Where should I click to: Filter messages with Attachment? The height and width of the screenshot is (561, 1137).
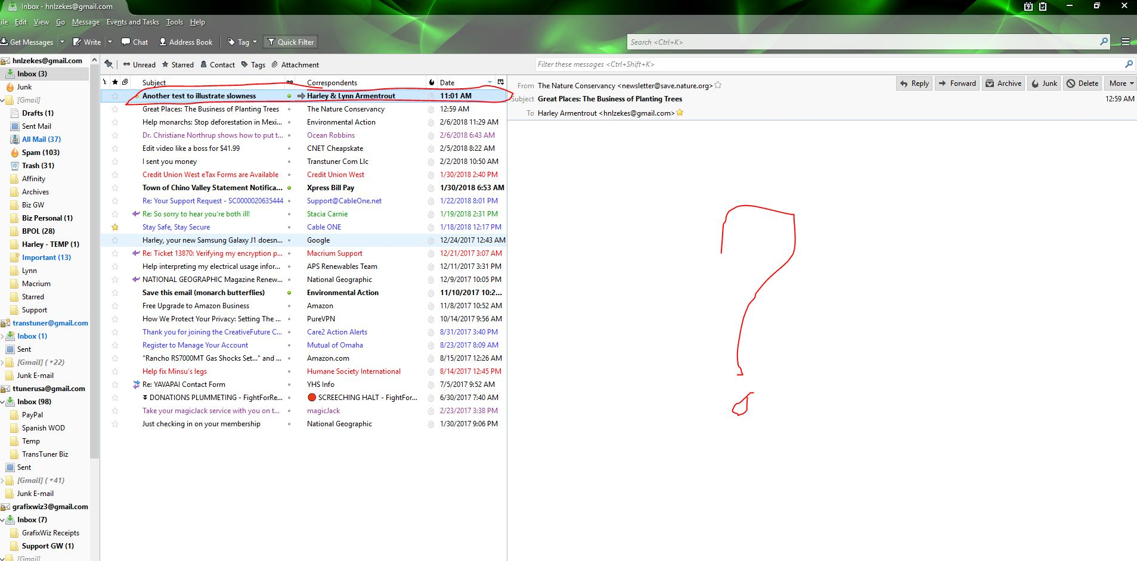295,64
